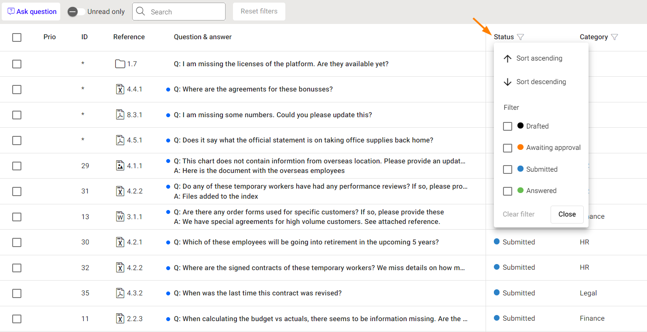Check the Awaiting approval filter checkbox
The width and height of the screenshot is (647, 332).
[x=507, y=148]
